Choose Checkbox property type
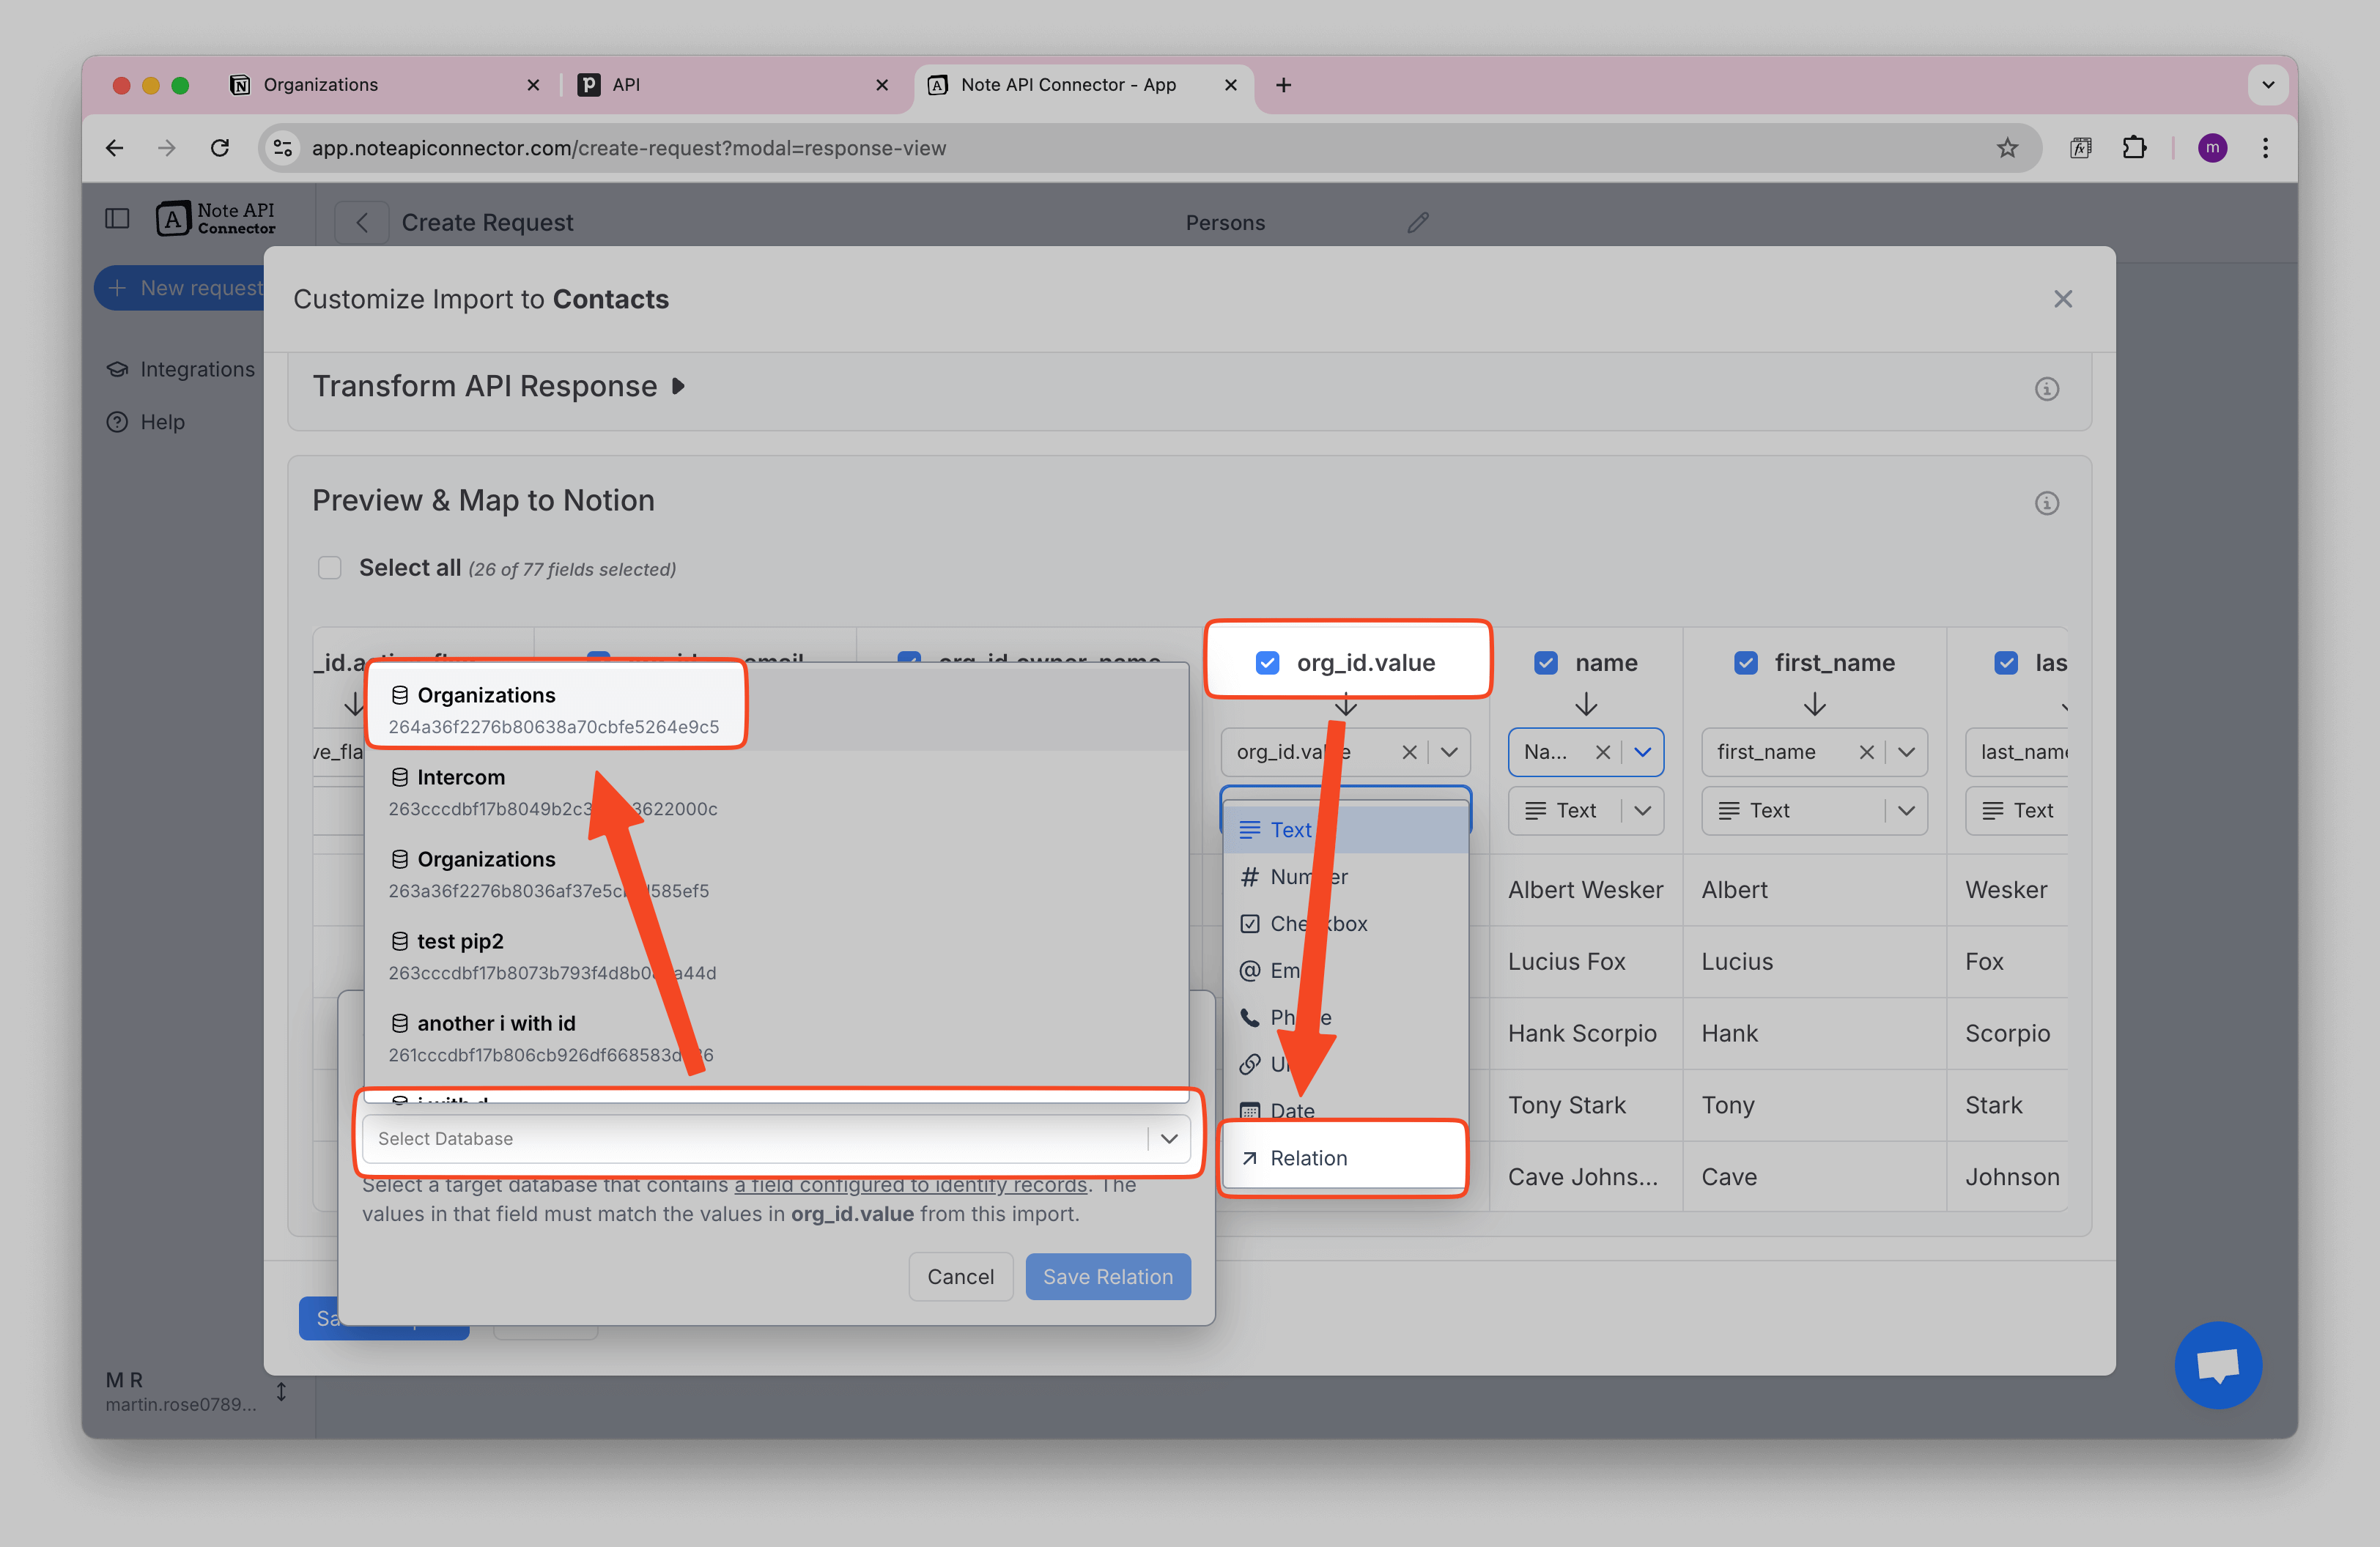2380x1547 pixels. click(x=1345, y=924)
